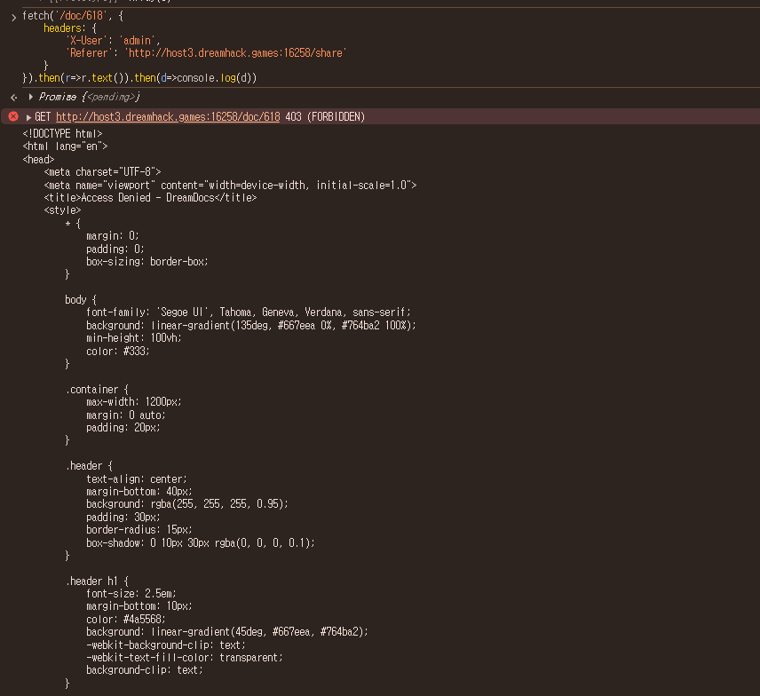Click the <!DOCTYPE html> output line
This screenshot has height=696, width=760.
coord(62,133)
